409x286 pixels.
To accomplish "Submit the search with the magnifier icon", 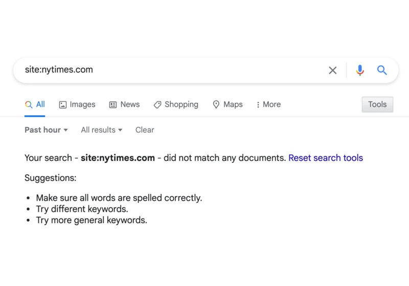I will (382, 70).
